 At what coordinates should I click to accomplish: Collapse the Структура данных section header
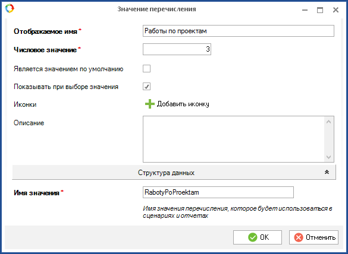[174, 172]
